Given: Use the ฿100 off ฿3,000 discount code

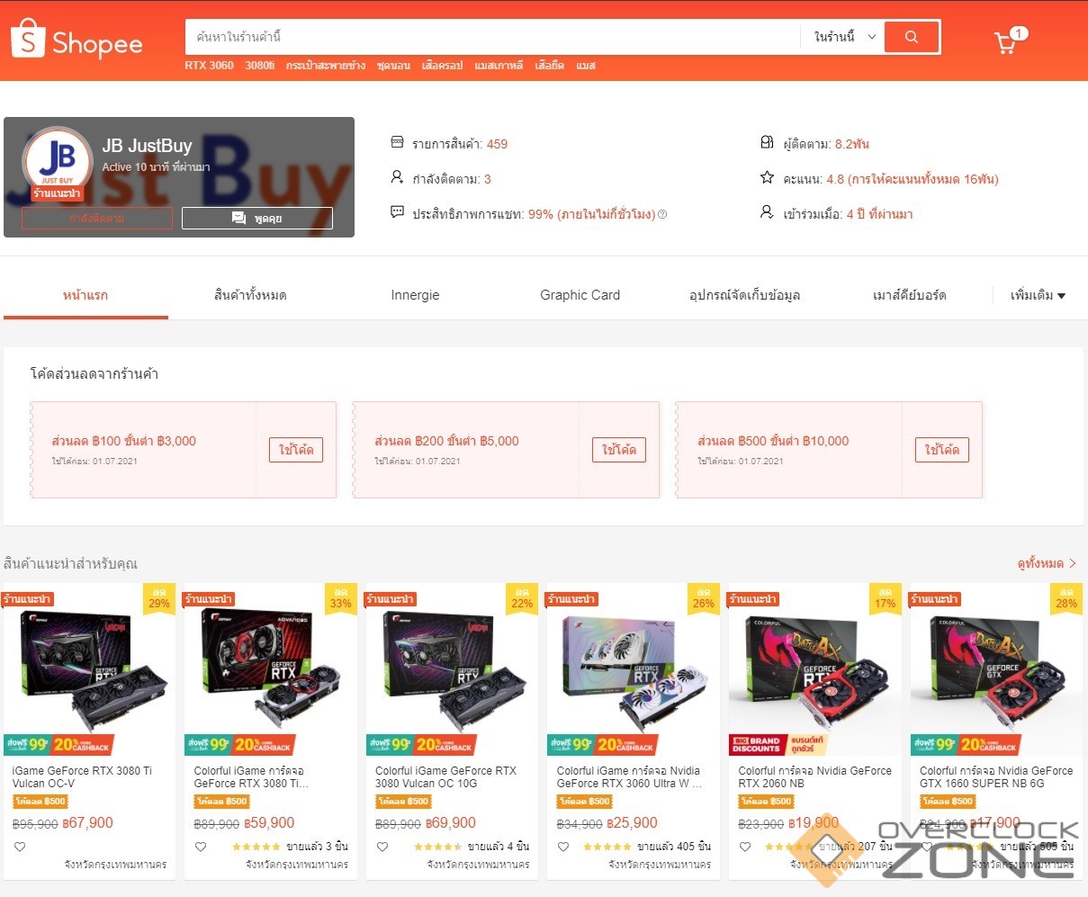Looking at the screenshot, I should point(296,450).
